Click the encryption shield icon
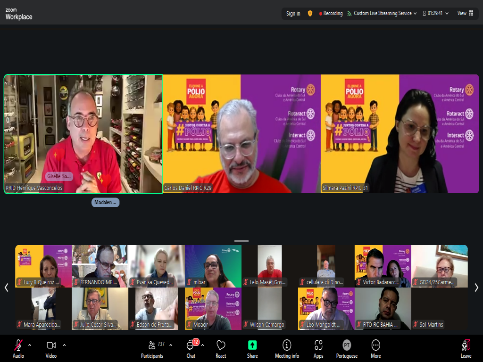 coord(310,14)
